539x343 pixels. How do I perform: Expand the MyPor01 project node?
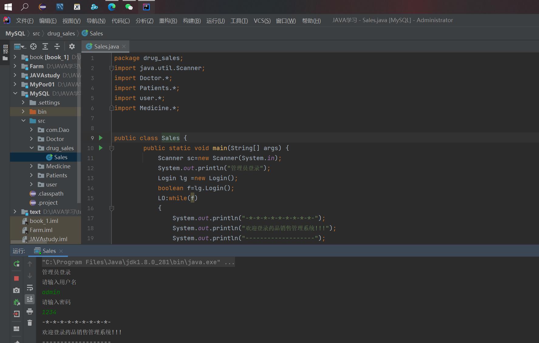click(x=15, y=84)
